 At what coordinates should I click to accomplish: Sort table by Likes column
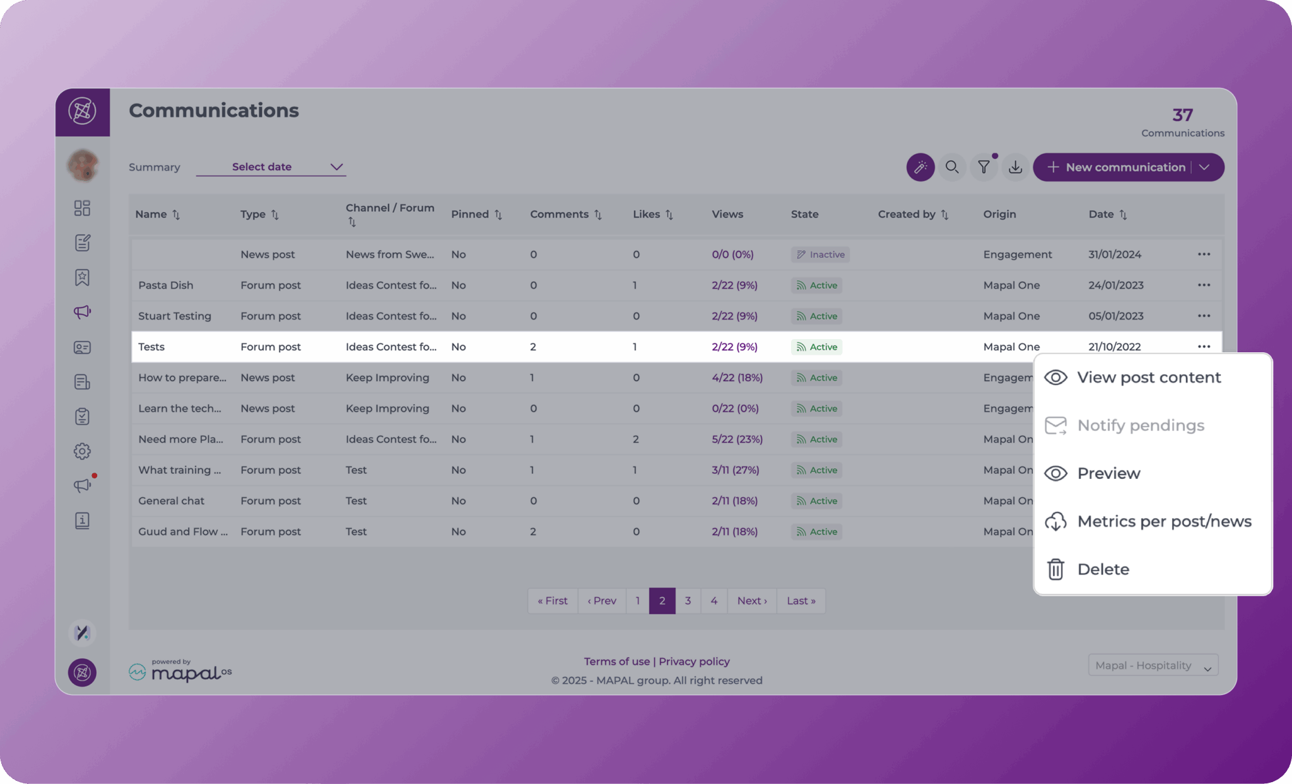(669, 214)
